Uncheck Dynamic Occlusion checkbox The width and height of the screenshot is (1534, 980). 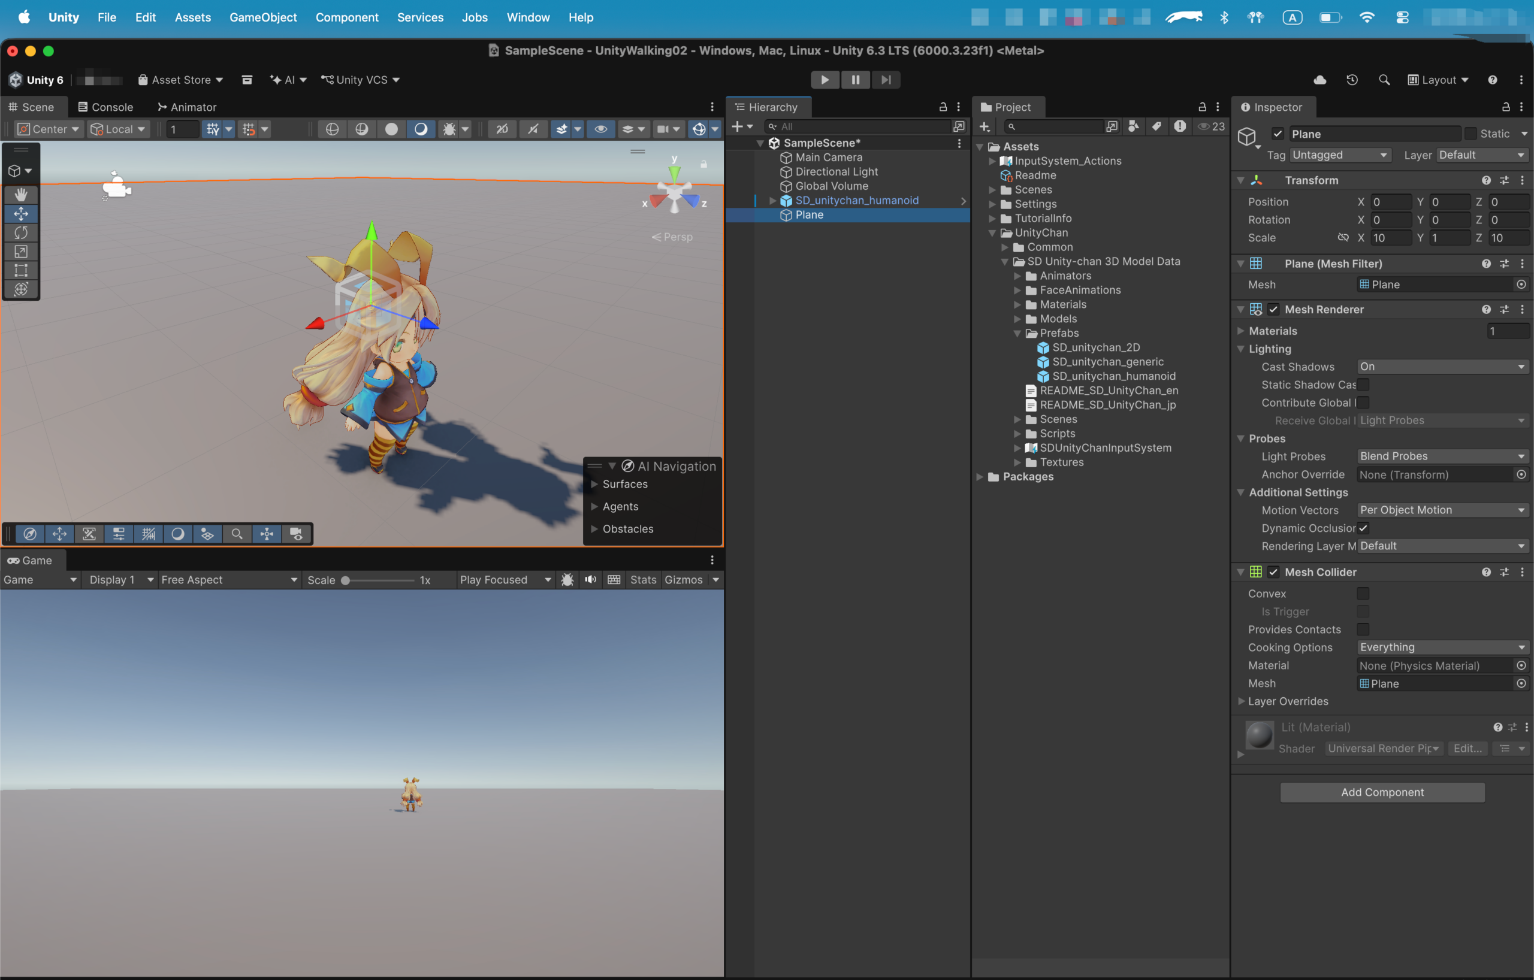point(1363,528)
